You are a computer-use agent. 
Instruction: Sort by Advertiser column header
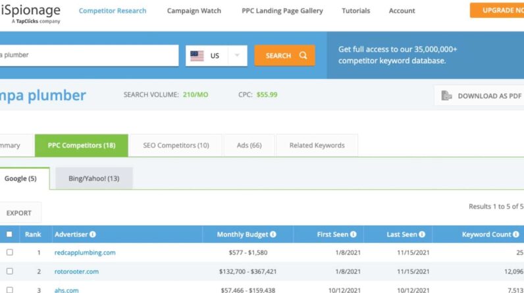pos(71,234)
